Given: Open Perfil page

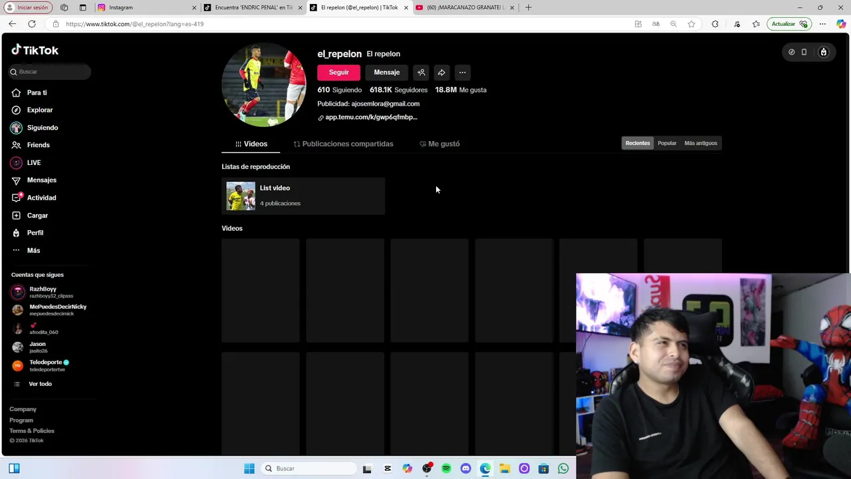Looking at the screenshot, I should coord(27,233).
